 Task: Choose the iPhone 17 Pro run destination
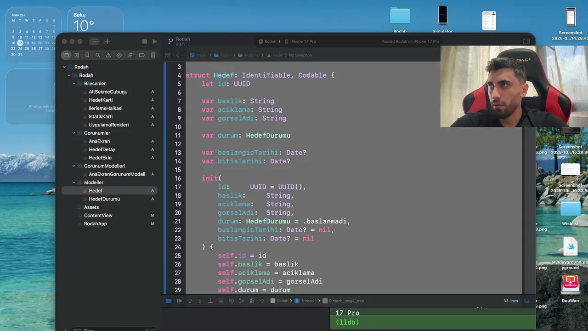pyautogui.click(x=300, y=41)
